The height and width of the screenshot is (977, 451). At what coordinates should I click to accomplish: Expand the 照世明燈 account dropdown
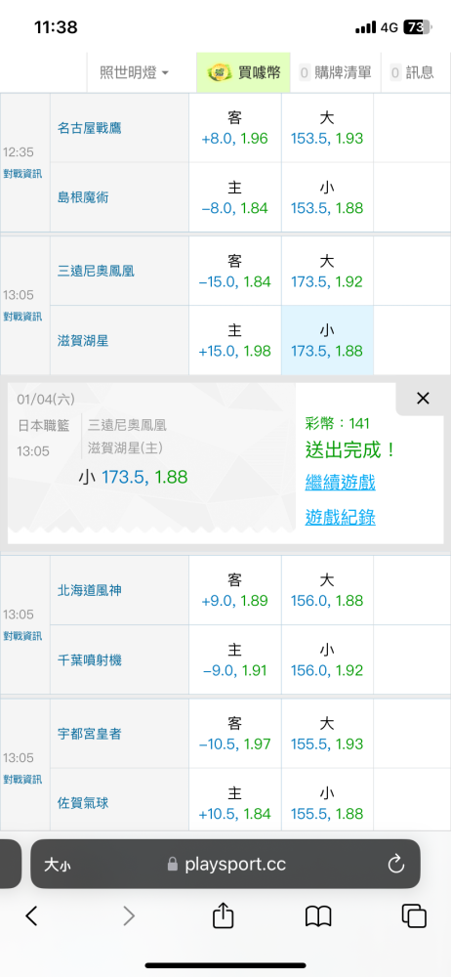pyautogui.click(x=134, y=73)
